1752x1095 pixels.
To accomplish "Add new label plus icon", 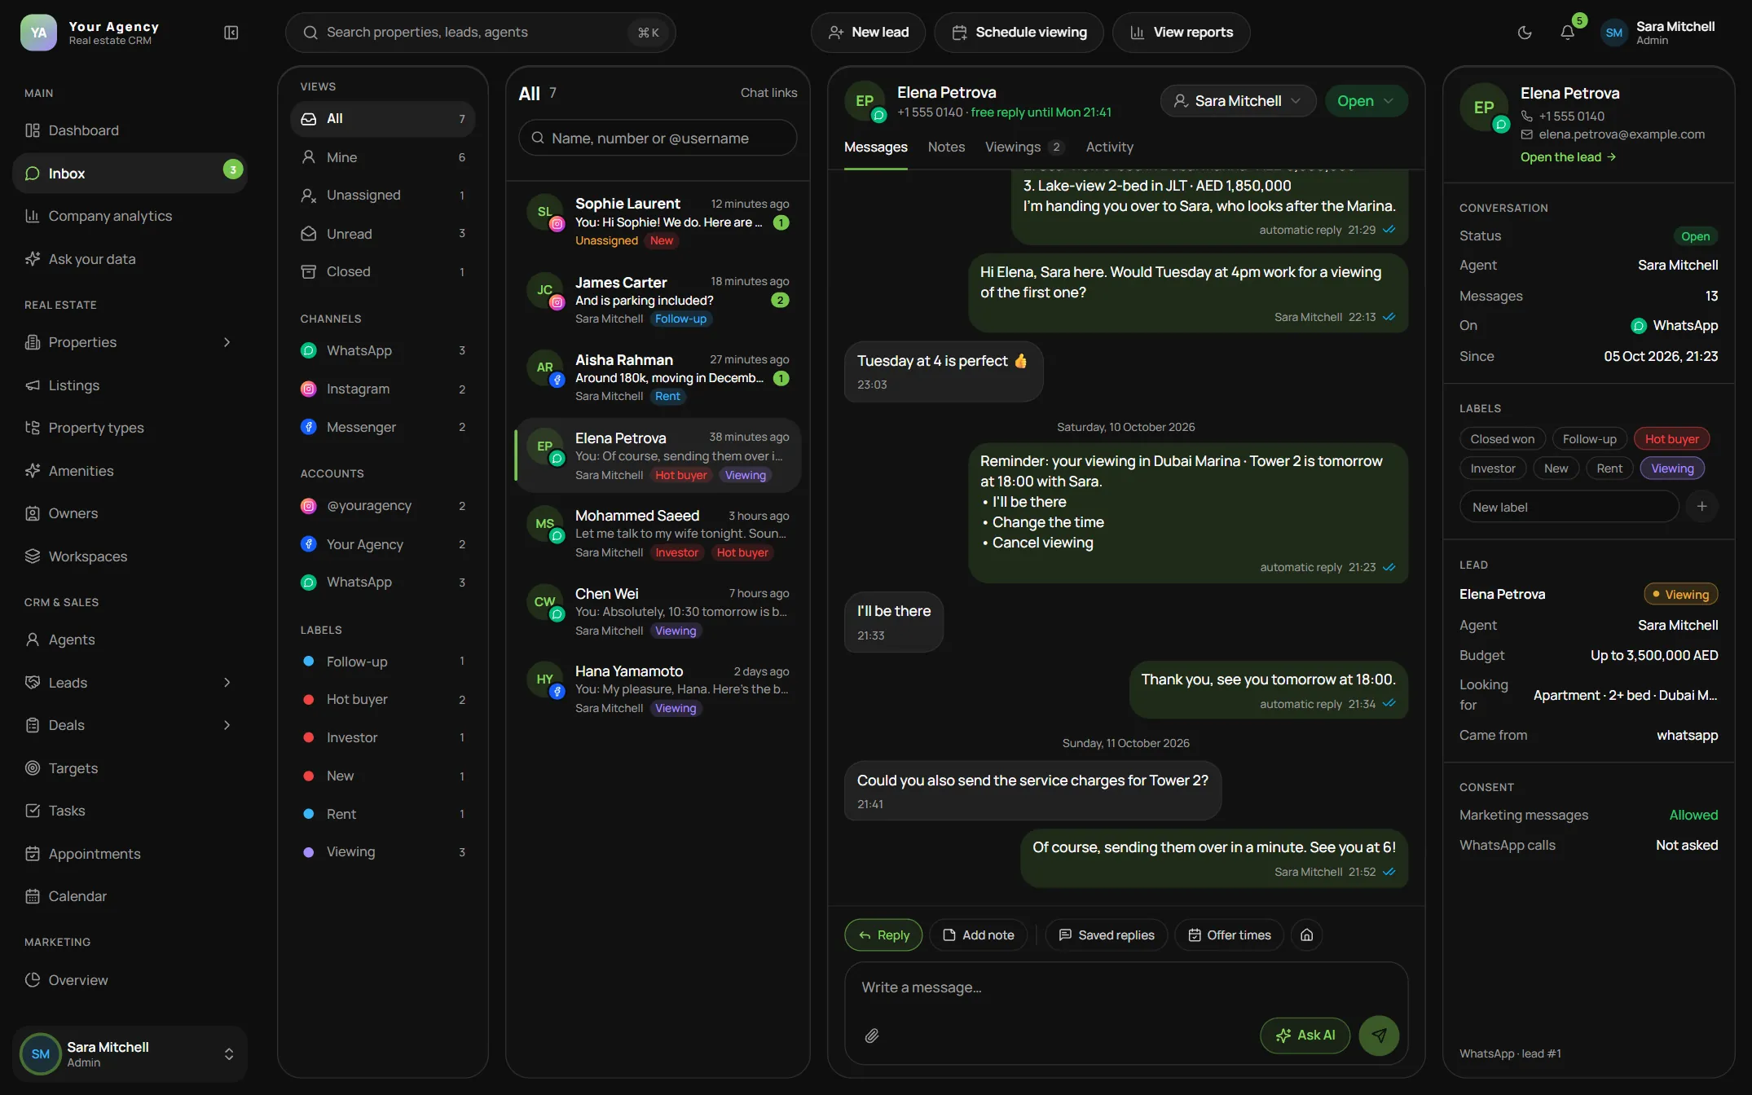I will pyautogui.click(x=1701, y=507).
